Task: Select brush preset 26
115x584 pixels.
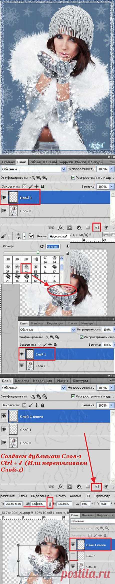Action: [54, 278]
